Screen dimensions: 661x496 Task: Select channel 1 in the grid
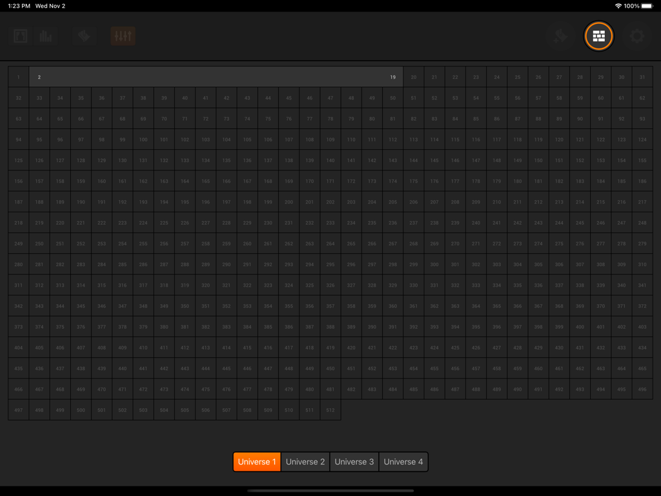(18, 77)
